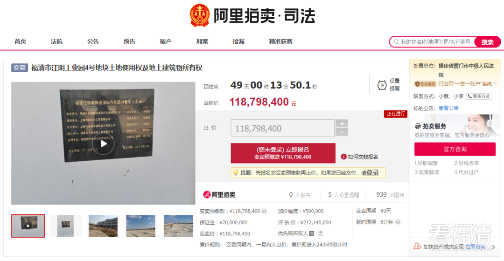Image resolution: width=504 pixels, height=261 pixels.
Task: Click the info icon beside 如何交钱报名
Action: pos(343,157)
